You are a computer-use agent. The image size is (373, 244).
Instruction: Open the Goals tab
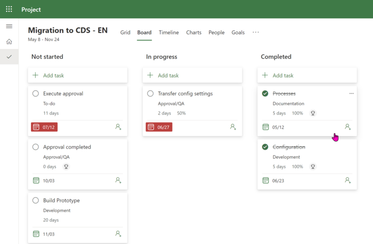coord(238,32)
